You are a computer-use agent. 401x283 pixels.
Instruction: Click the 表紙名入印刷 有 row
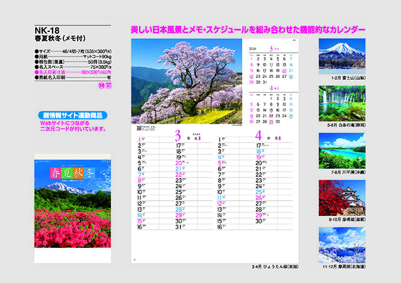pos(73,77)
